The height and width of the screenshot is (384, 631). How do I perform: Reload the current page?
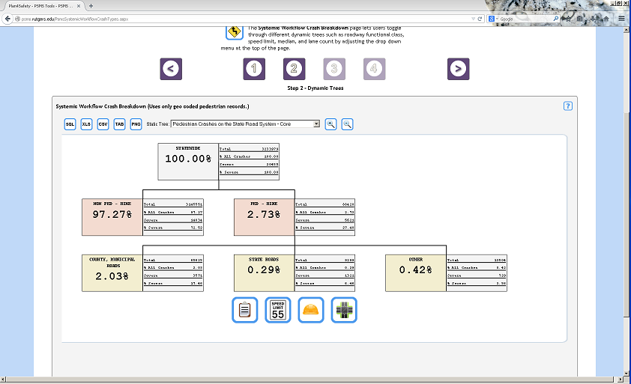point(480,19)
